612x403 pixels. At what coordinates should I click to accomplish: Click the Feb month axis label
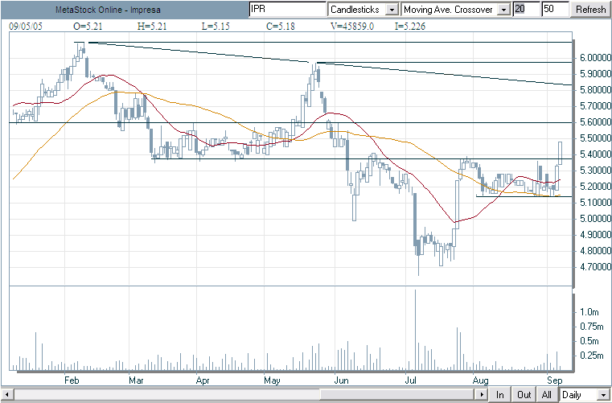tap(72, 380)
